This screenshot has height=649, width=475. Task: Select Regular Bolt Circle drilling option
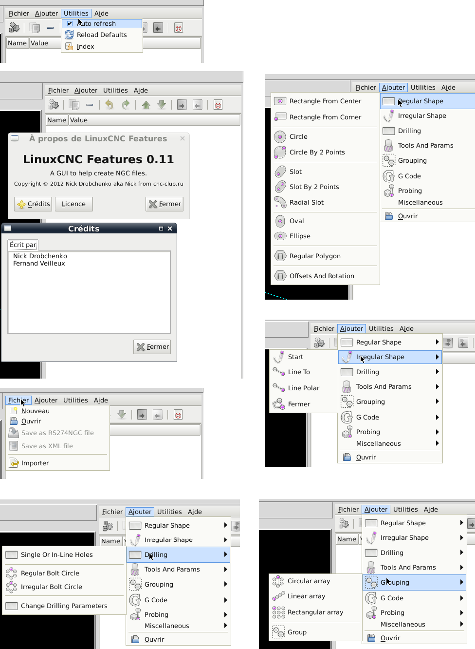point(50,573)
